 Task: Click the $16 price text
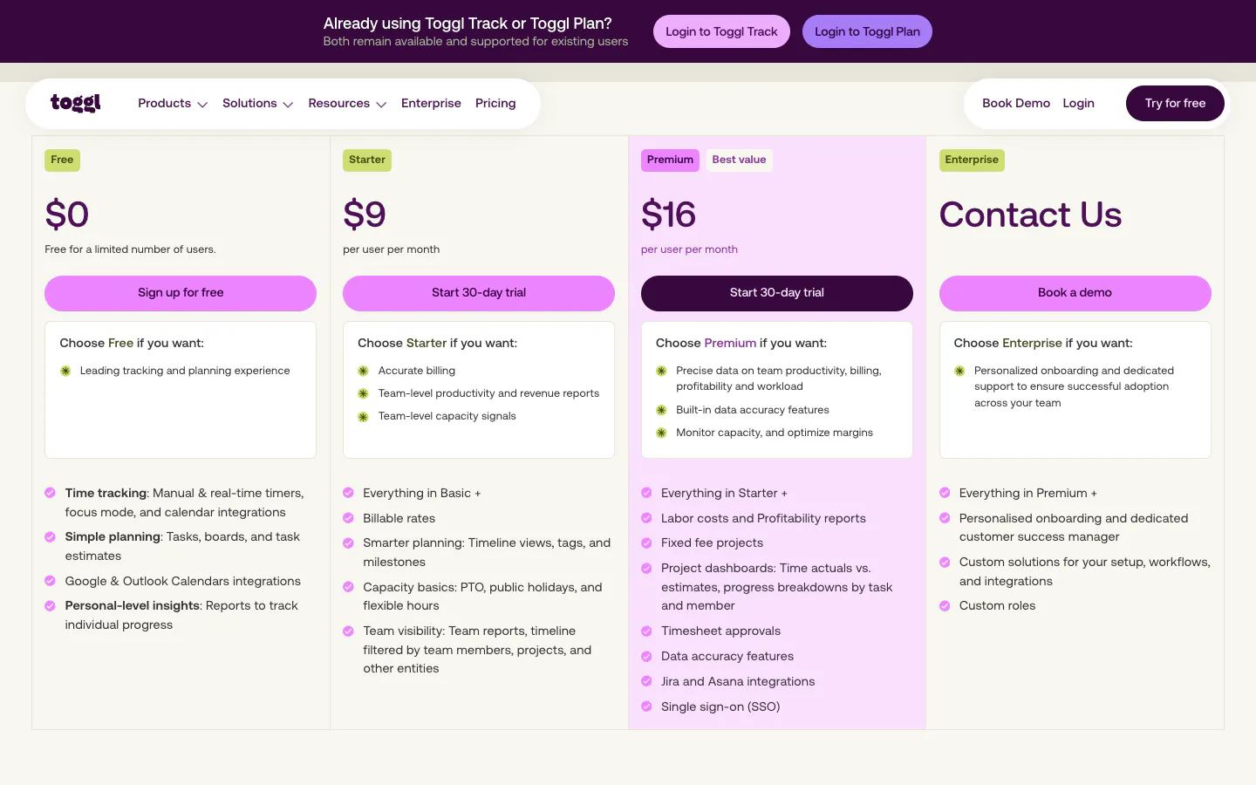[669, 215]
